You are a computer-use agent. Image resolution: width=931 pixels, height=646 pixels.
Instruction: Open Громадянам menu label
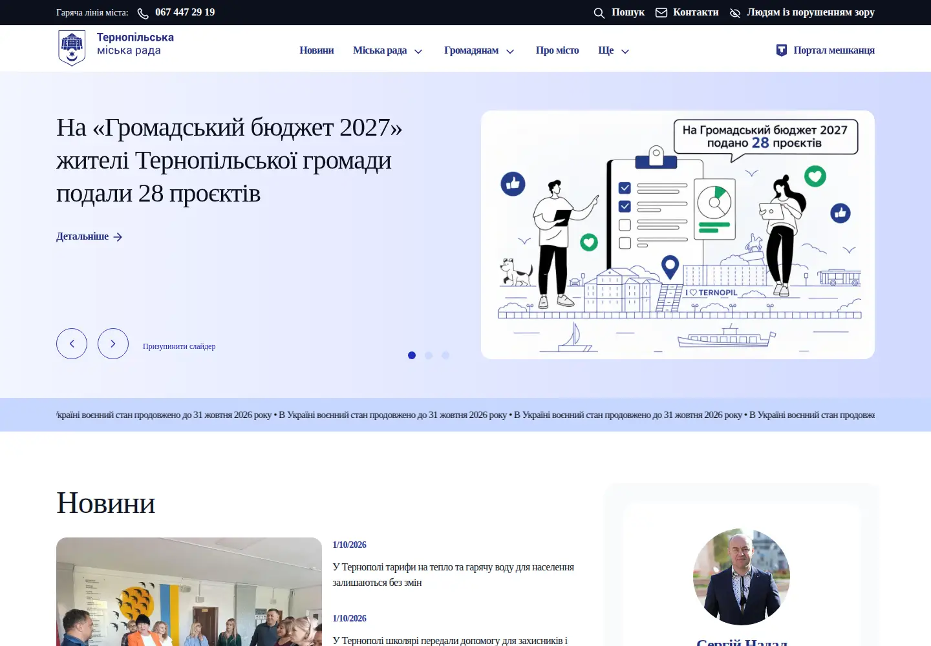[x=471, y=50]
